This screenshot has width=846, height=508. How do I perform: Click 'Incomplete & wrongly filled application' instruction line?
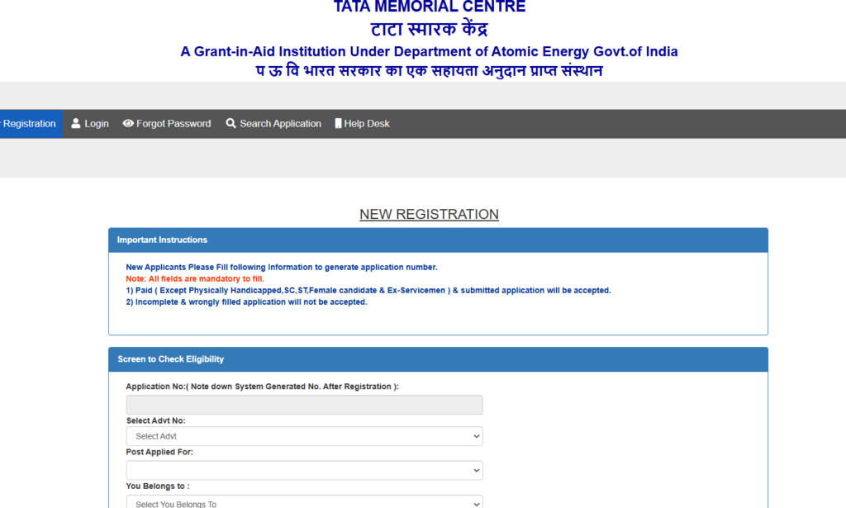point(246,302)
